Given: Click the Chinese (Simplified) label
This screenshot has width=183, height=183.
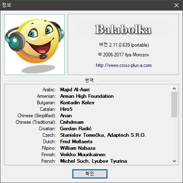Looking at the screenshot, I should click(37, 116).
